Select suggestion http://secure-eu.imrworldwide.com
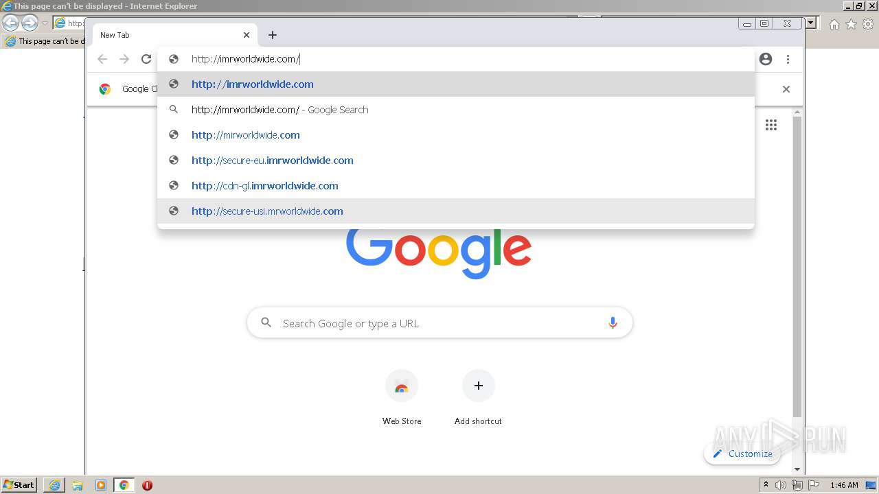Viewport: 879px width, 494px height. (456, 161)
